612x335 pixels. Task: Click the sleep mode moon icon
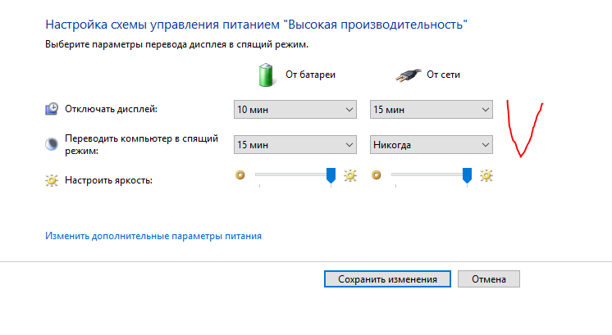[52, 144]
